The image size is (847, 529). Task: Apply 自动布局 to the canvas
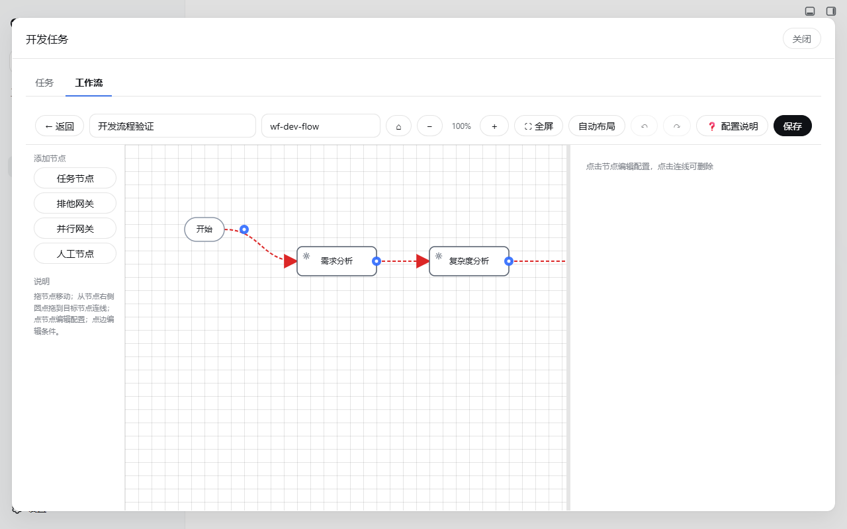click(597, 126)
